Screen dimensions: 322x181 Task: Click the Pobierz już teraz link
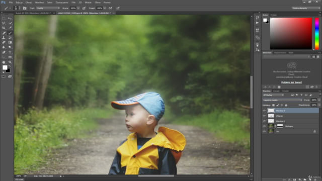pyautogui.click(x=291, y=82)
